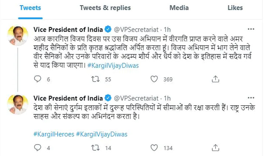This screenshot has width=272, height=156.
Task: Like the second tweet with 134 likes
Action: click(x=154, y=148)
